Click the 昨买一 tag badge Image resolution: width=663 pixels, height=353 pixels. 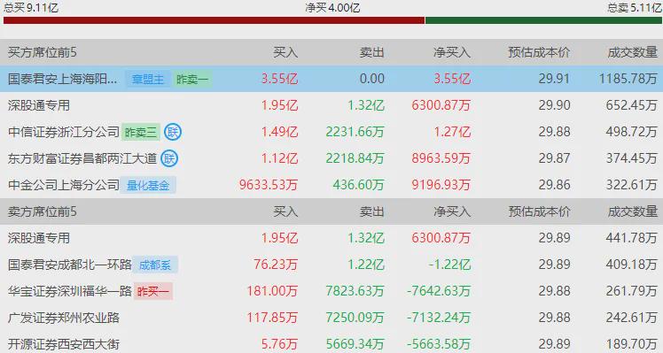153,291
